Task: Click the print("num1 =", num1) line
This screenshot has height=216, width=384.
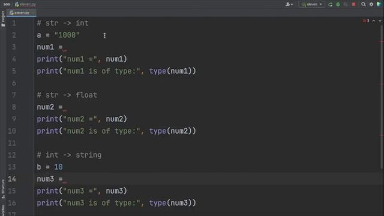Action: coord(82,59)
